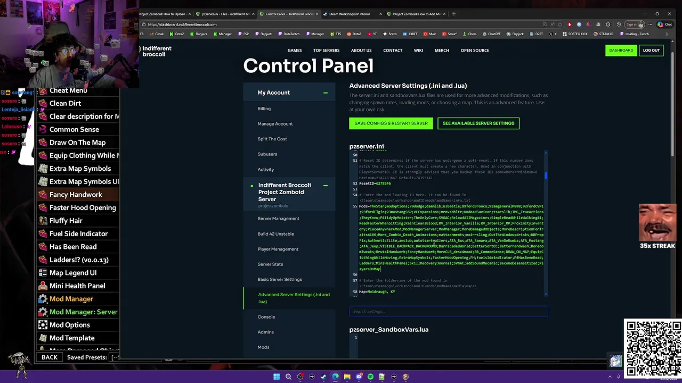
Task: Open Gmail bookmark
Action: (x=157, y=34)
